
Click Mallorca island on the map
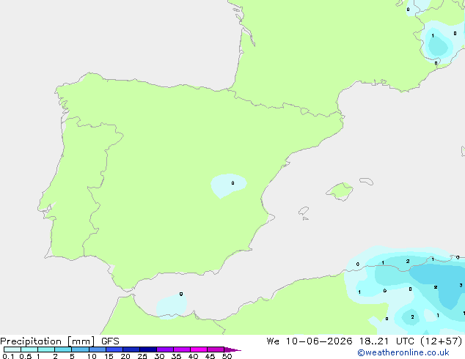(x=340, y=191)
